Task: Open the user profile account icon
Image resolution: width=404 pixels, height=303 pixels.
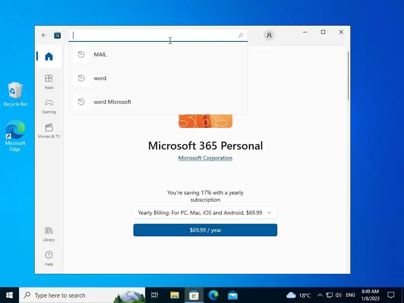Action: point(269,35)
